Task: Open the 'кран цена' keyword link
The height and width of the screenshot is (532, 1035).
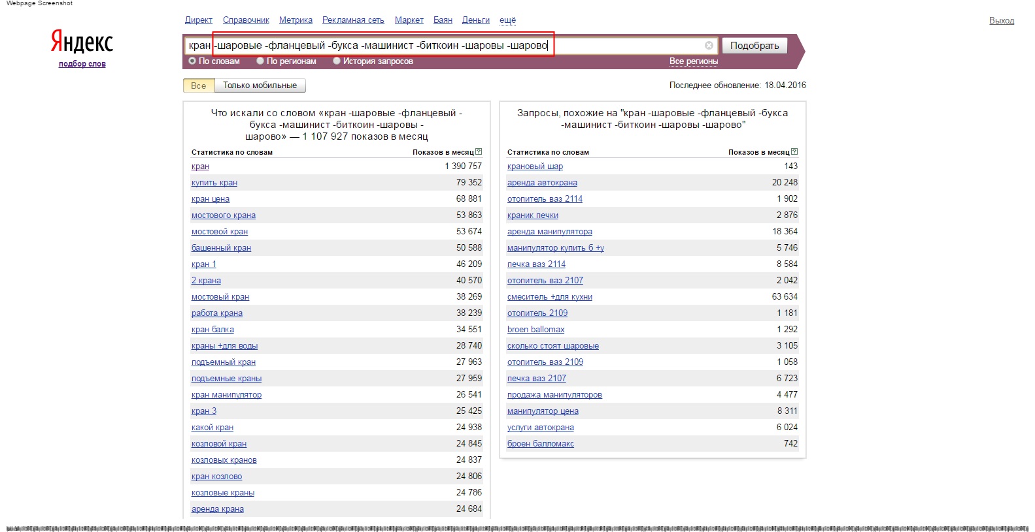Action: coord(211,199)
